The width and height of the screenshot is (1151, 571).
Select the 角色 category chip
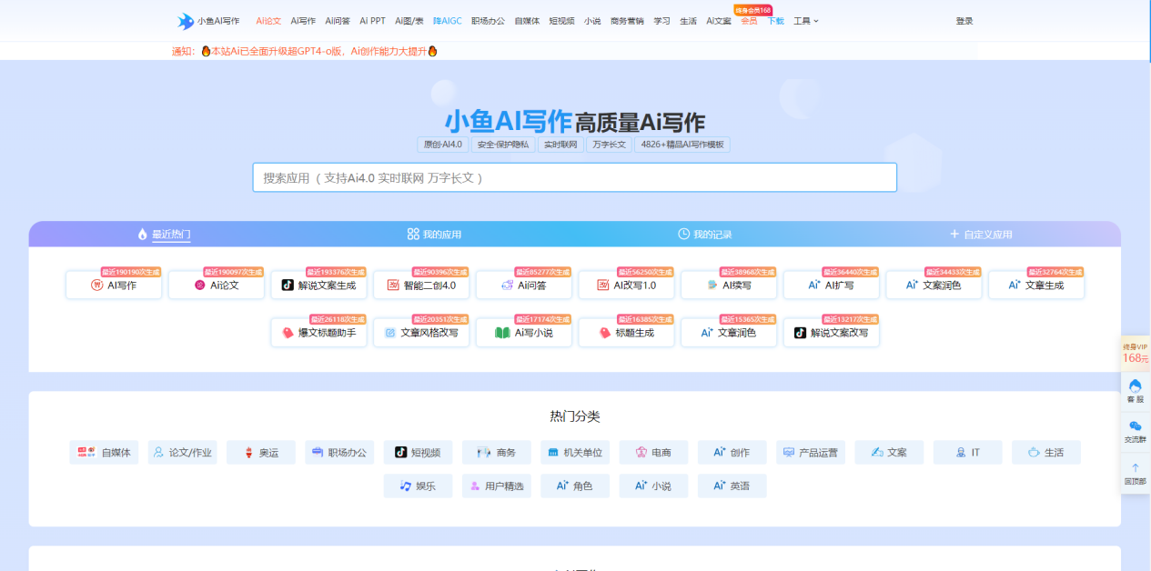575,486
